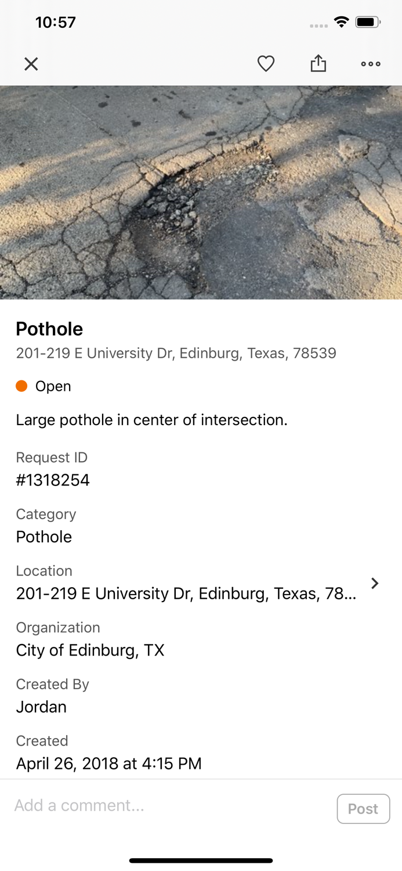402x871 pixels.
Task: Open the share sheet for this issue
Action: (318, 64)
